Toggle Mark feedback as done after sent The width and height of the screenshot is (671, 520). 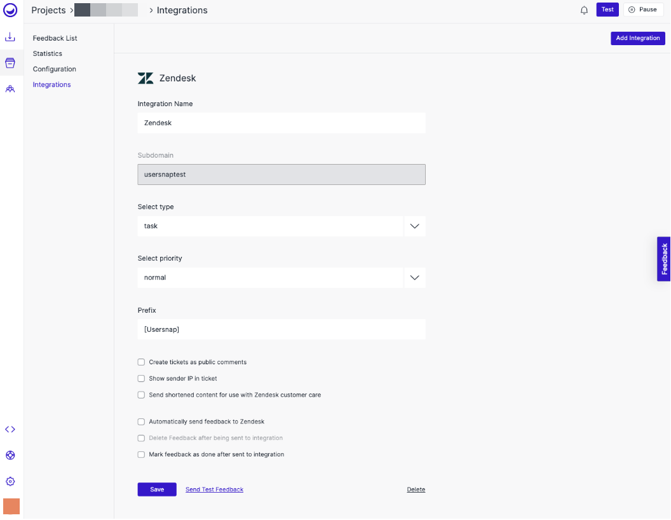(141, 455)
